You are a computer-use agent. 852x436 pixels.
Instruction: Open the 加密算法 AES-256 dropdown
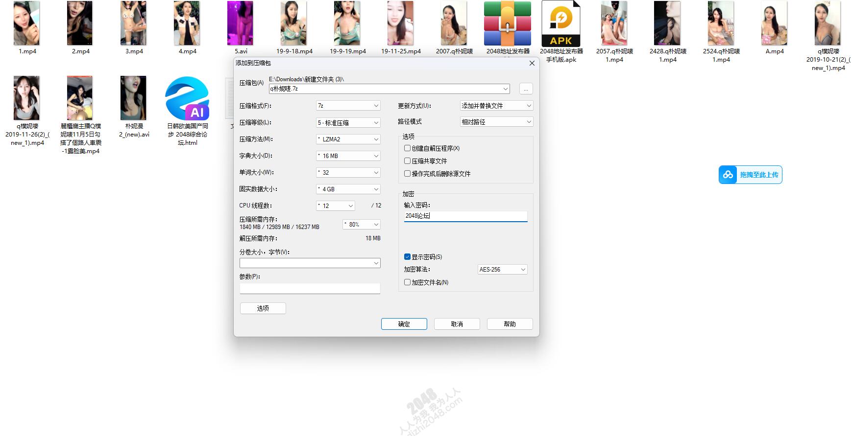[502, 269]
